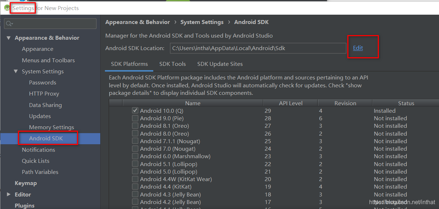Click the Android SDK Location path field

tap(258, 48)
